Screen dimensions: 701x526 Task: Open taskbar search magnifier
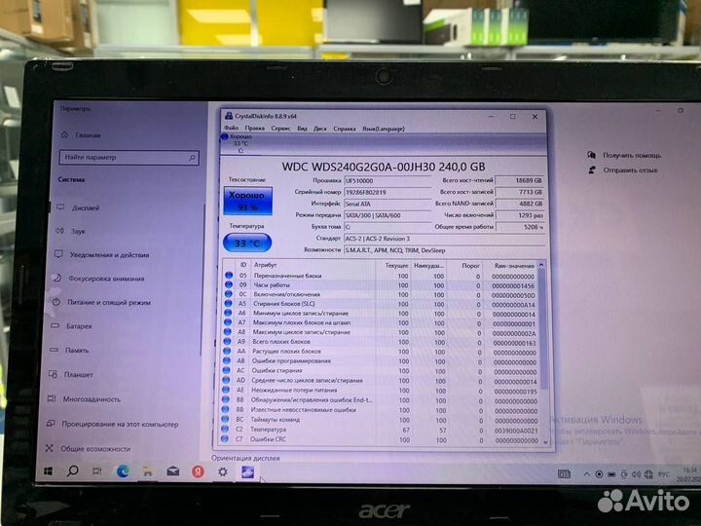tap(72, 471)
